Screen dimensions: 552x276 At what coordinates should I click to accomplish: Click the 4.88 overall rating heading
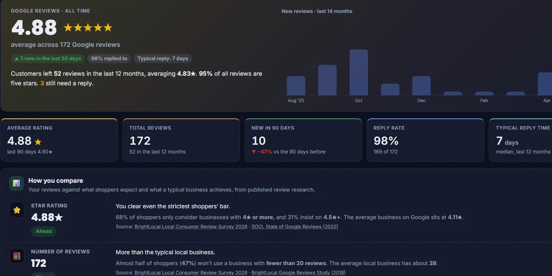[34, 28]
